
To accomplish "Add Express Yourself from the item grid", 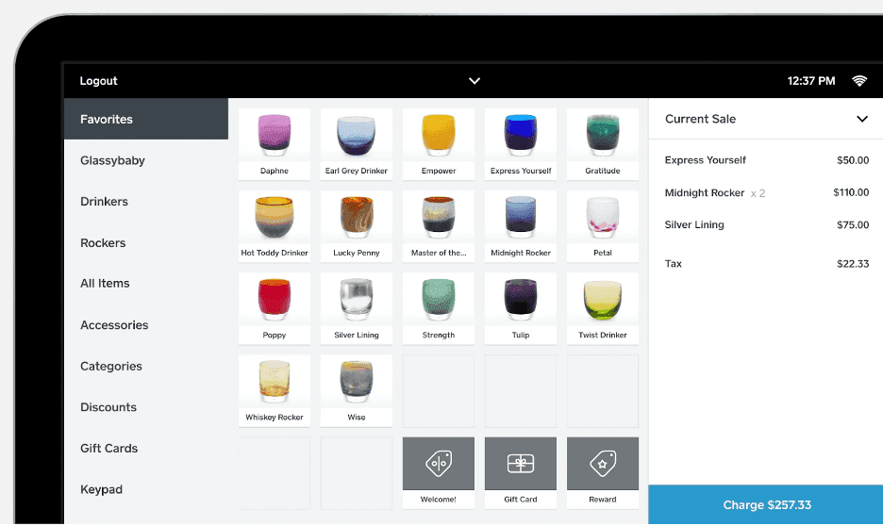I will click(x=521, y=144).
